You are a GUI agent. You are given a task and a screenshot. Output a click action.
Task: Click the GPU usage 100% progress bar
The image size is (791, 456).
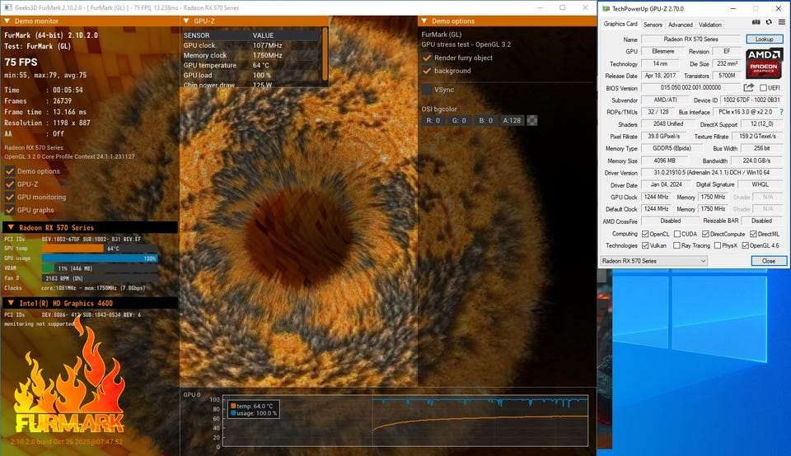(x=100, y=258)
